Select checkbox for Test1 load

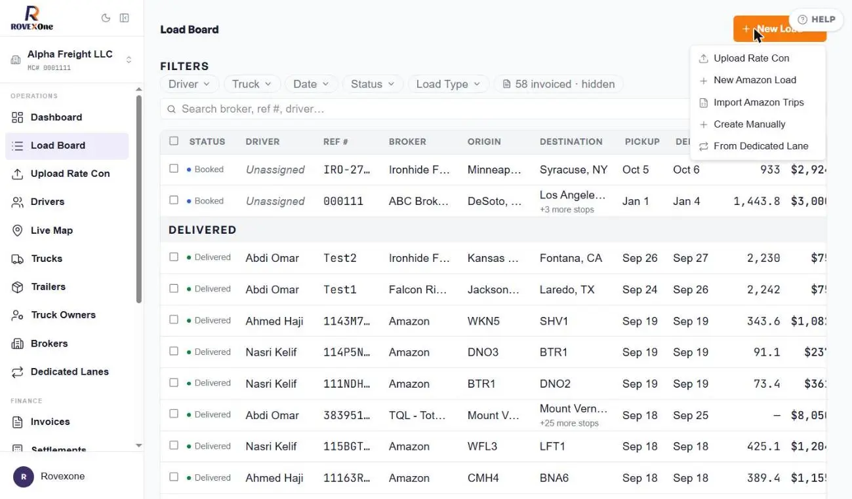click(174, 288)
